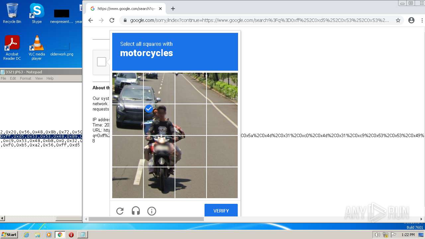
Task: Bookmark this page with the star
Action: [398, 20]
